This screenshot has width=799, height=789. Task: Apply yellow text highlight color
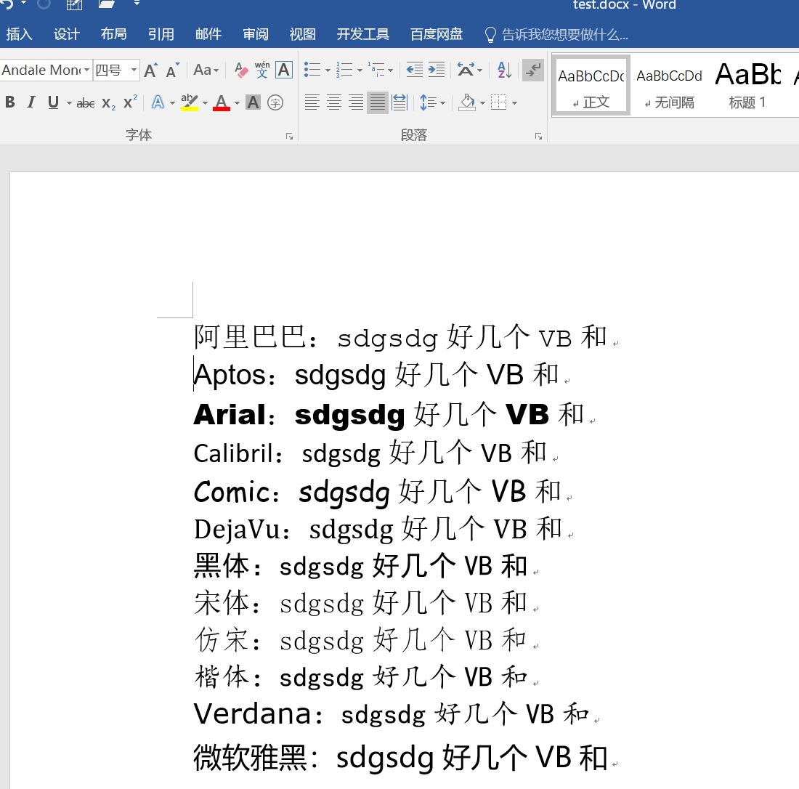(190, 102)
